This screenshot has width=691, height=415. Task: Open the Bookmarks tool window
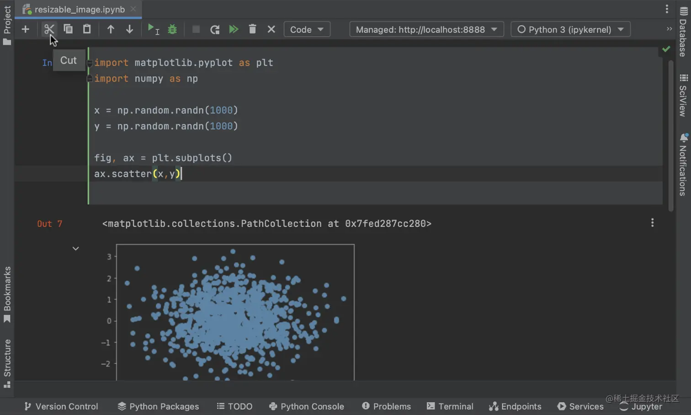pos(7,294)
